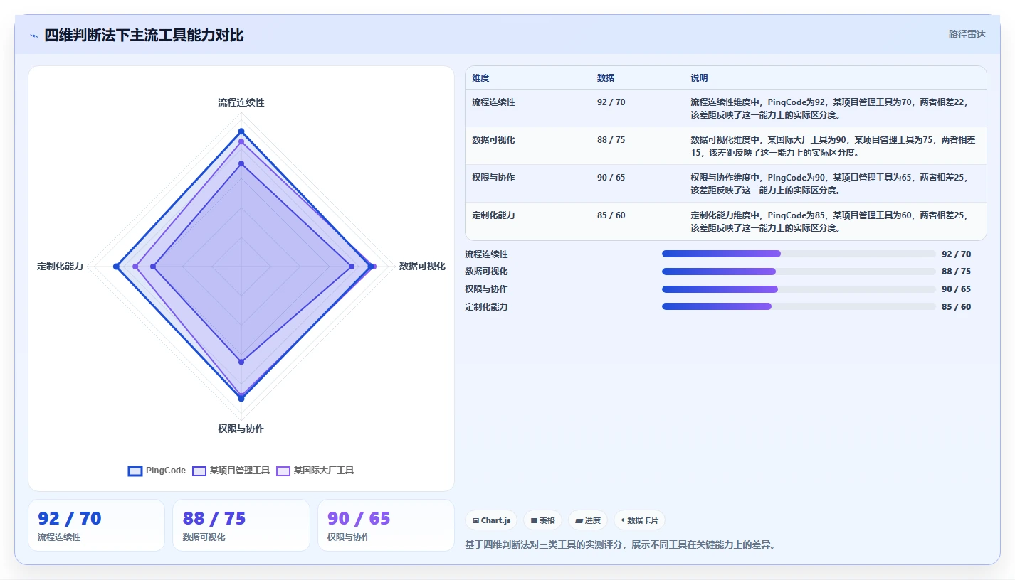The image size is (1015, 580).
Task: Click the 88 / 75 数据可视化 data card
Action: click(x=241, y=525)
